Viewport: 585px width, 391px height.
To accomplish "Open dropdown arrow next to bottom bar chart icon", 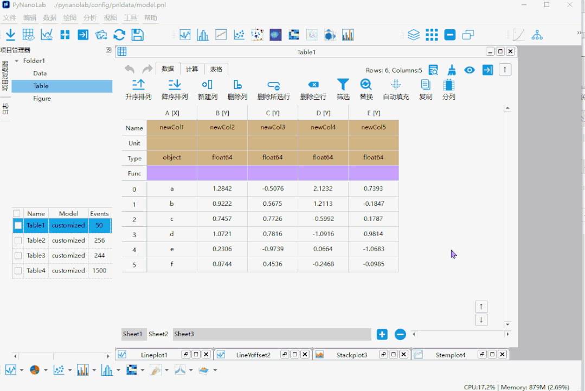I will tap(94, 370).
